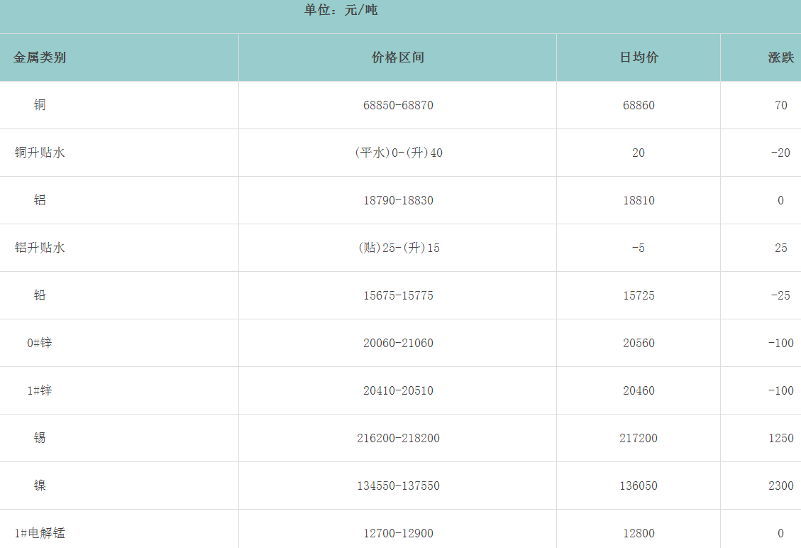This screenshot has height=548, width=801.
Task: Click the 0#锌 row label
Action: point(40,343)
